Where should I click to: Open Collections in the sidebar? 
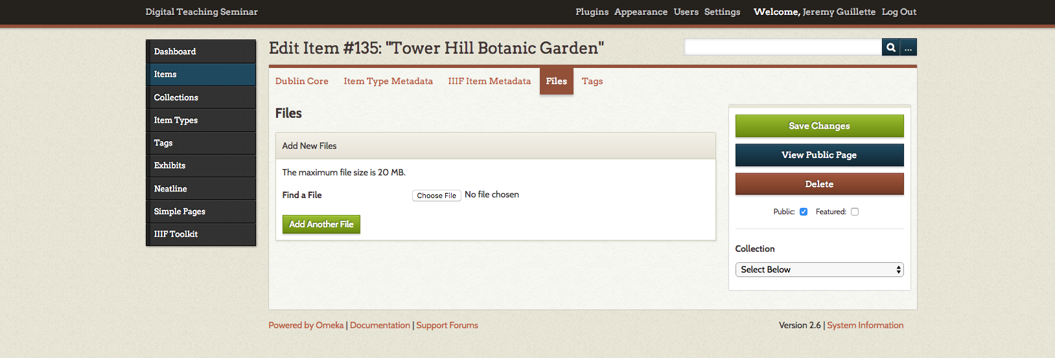pyautogui.click(x=201, y=97)
